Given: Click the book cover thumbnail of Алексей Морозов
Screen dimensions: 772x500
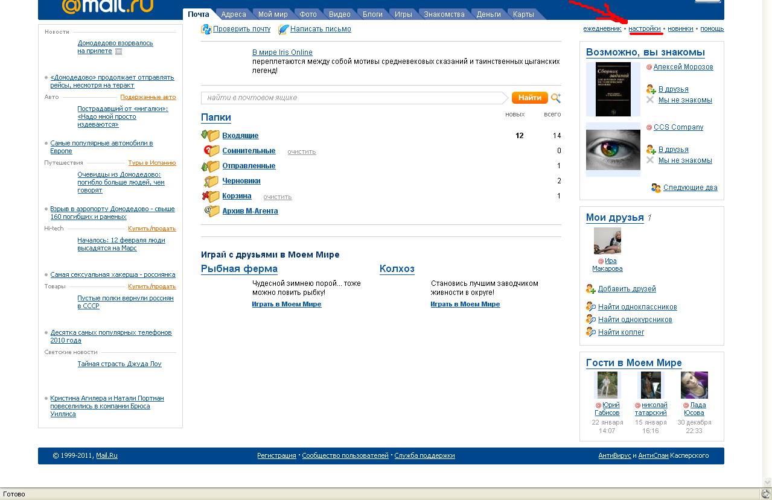Looking at the screenshot, I should pos(613,89).
